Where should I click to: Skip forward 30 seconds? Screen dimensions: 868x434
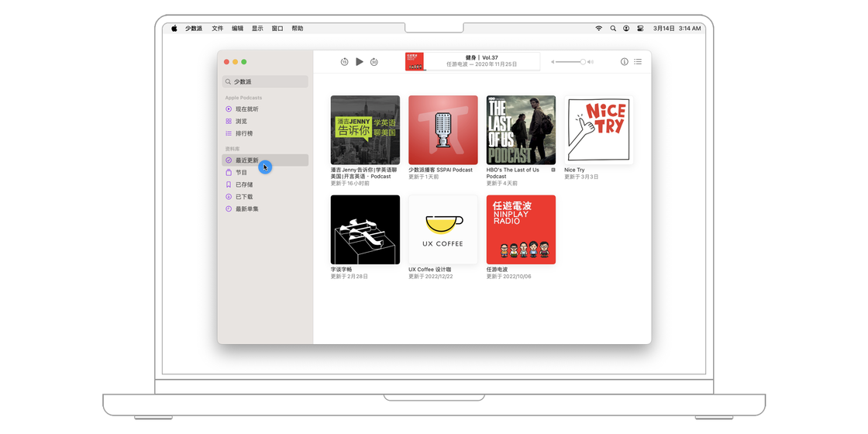coord(374,62)
